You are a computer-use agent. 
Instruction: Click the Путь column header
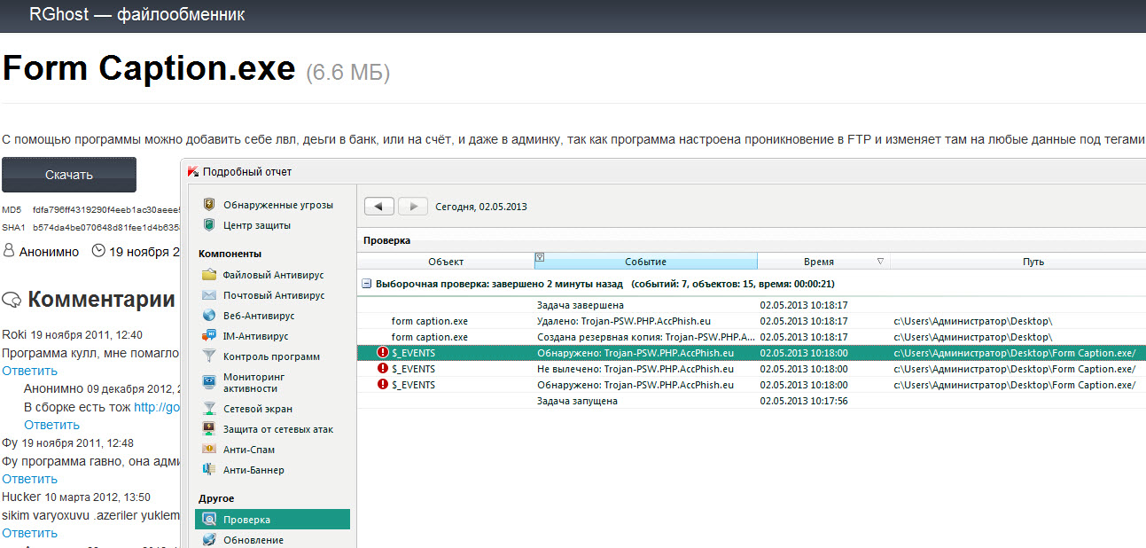pyautogui.click(x=1033, y=262)
